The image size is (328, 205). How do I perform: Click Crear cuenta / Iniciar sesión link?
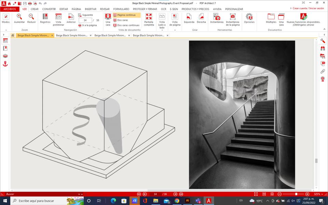click(308, 8)
